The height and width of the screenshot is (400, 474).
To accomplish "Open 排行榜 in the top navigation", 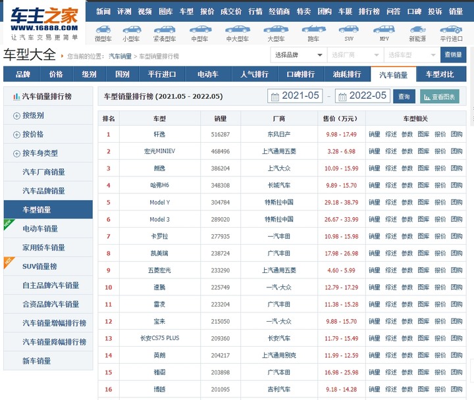I will point(369,11).
